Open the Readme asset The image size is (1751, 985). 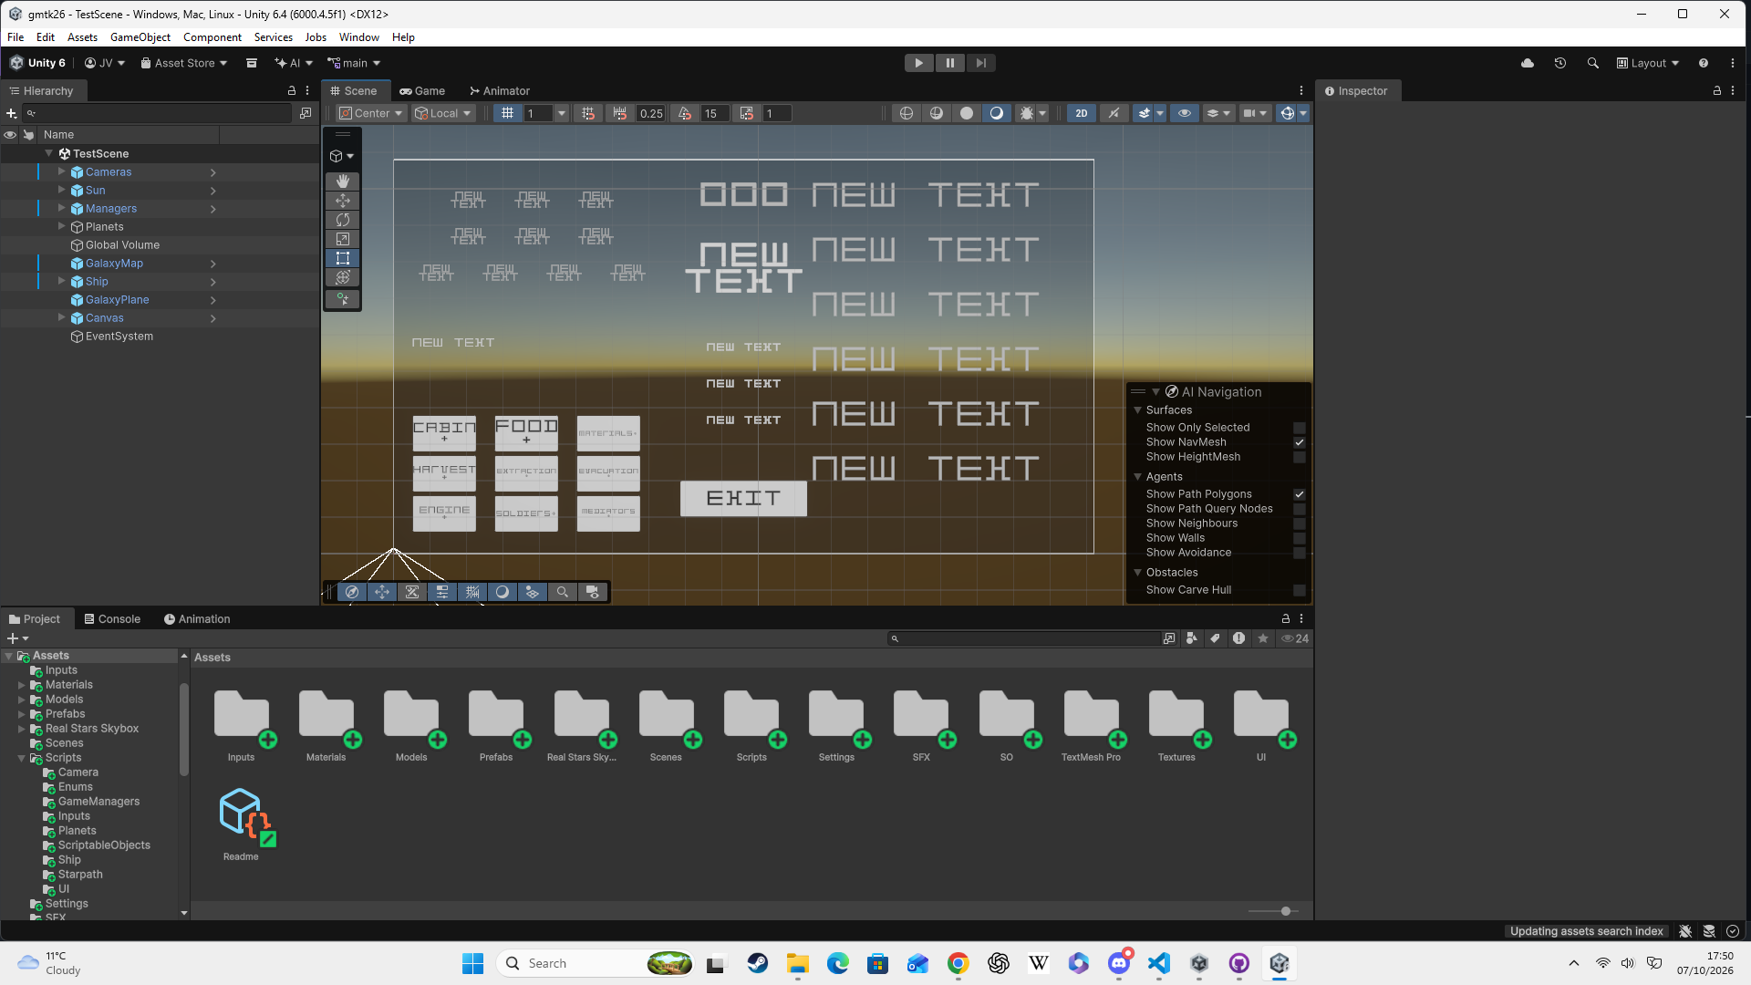pyautogui.click(x=242, y=824)
